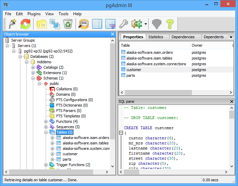Close the SQL pane
This screenshot has width=238, height=186.
tap(232, 101)
